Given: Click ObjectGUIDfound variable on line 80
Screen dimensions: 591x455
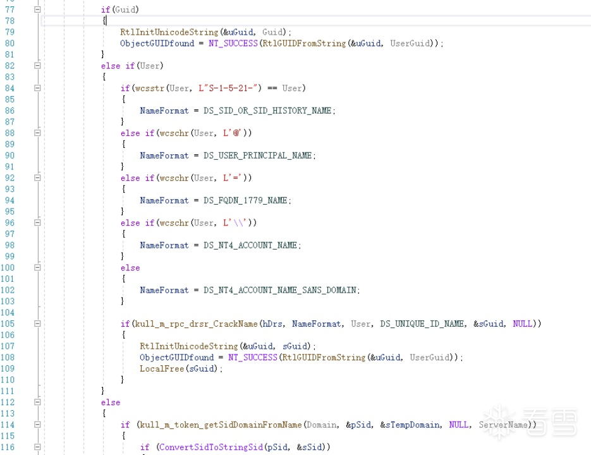Looking at the screenshot, I should 157,43.
